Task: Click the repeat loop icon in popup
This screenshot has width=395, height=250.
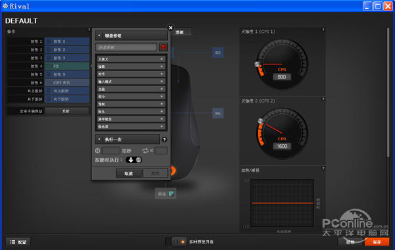Action: pos(145,151)
